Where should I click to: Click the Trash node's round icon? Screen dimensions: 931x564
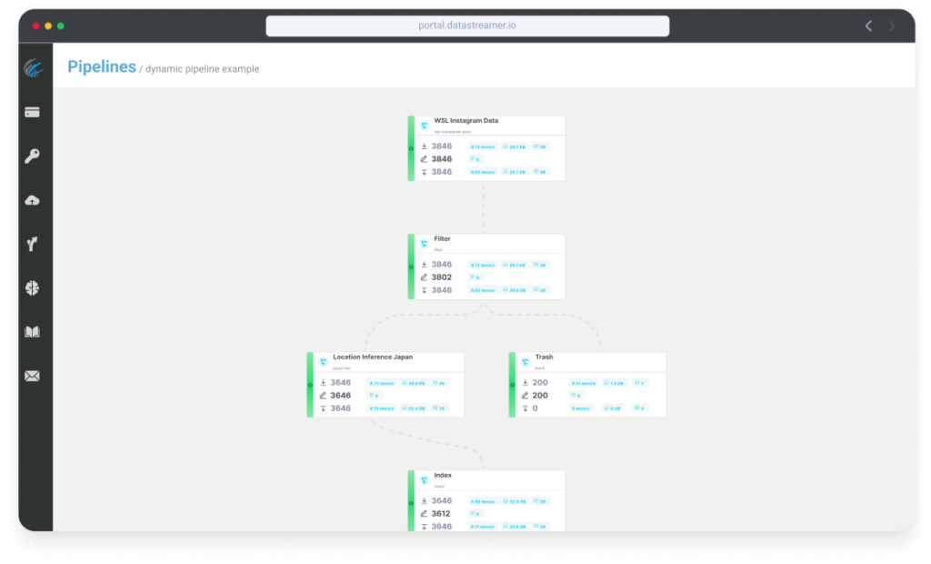pos(526,362)
